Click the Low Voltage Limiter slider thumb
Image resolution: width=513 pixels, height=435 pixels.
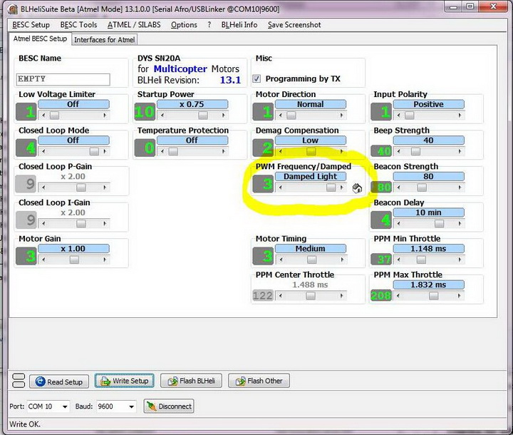[x=54, y=116]
